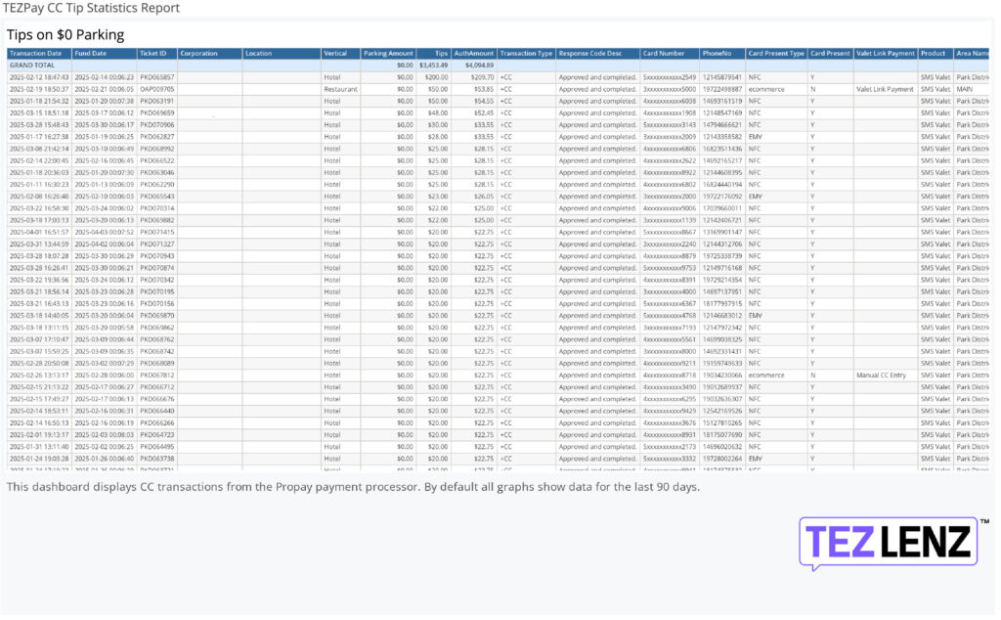Click the Response Code Desc column header
Screen dimensions: 1001x620
[x=597, y=54]
